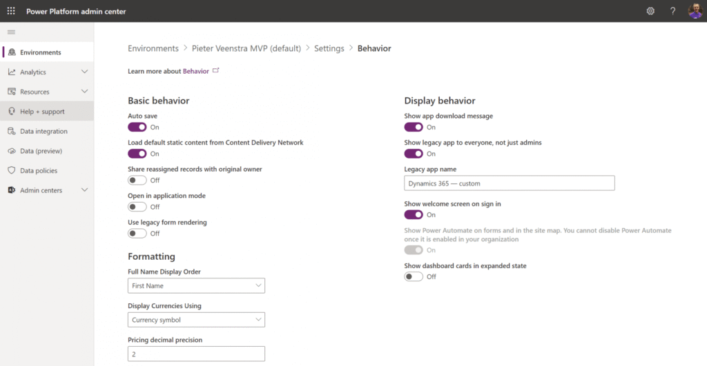Toggle Show legacy app to everyone

tap(414, 154)
